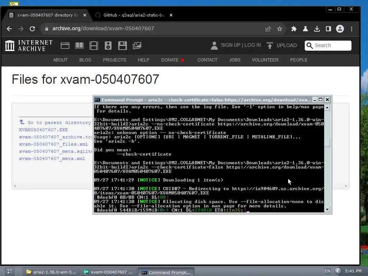Image resolution: width=368 pixels, height=276 pixels.
Task: Open the Images icon in Archive navbar
Action: tap(137, 46)
